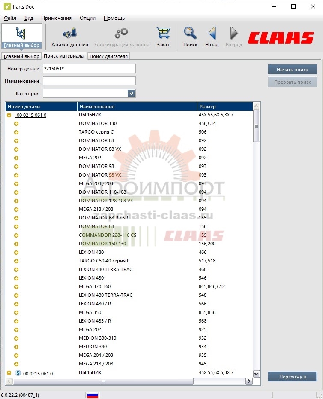Collapse the lower 00 0215 061 0 node

tap(9, 373)
